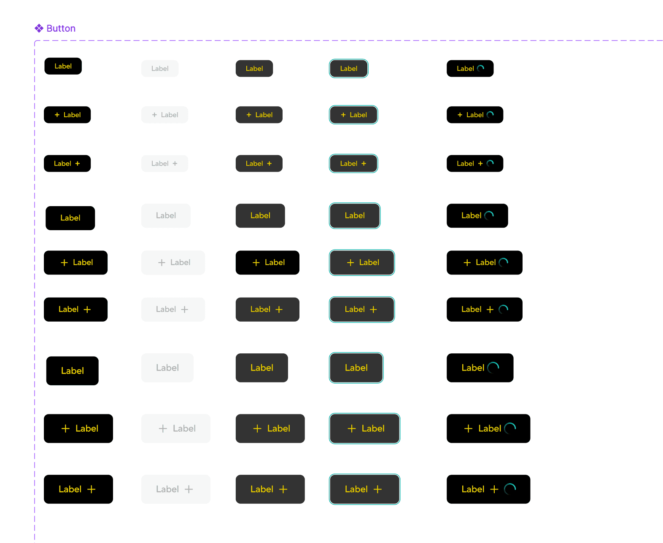The image size is (663, 543).
Task: Click spinner in medium-size plus-less loading Label button
Action: 489,215
